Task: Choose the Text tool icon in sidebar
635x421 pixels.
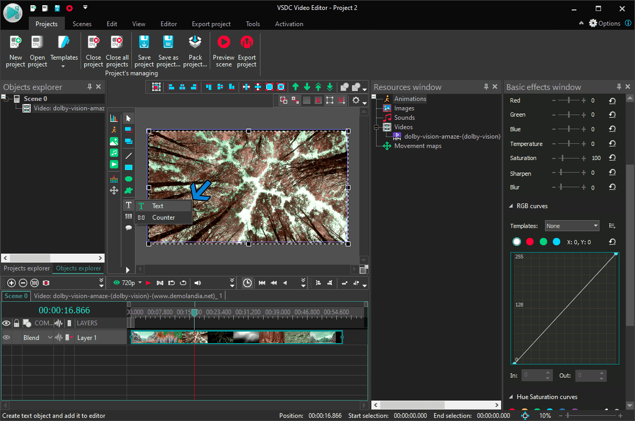Action: [128, 205]
